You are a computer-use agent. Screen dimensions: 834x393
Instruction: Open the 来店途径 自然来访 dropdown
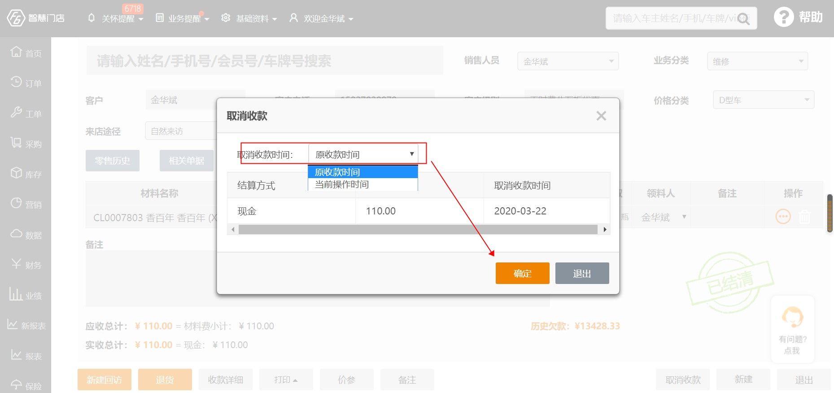pyautogui.click(x=181, y=131)
